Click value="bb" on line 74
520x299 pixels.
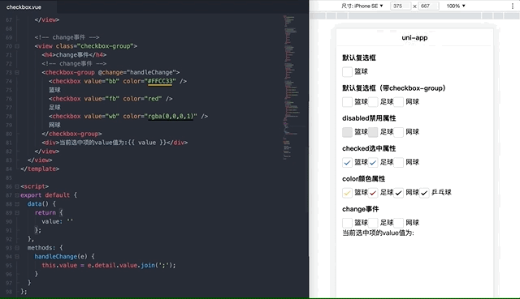102,81
